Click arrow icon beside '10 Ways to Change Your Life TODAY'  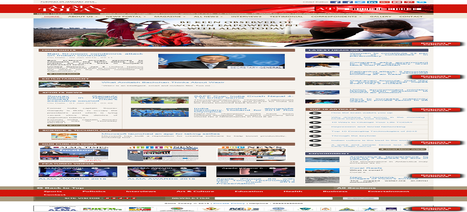(x=315, y=122)
